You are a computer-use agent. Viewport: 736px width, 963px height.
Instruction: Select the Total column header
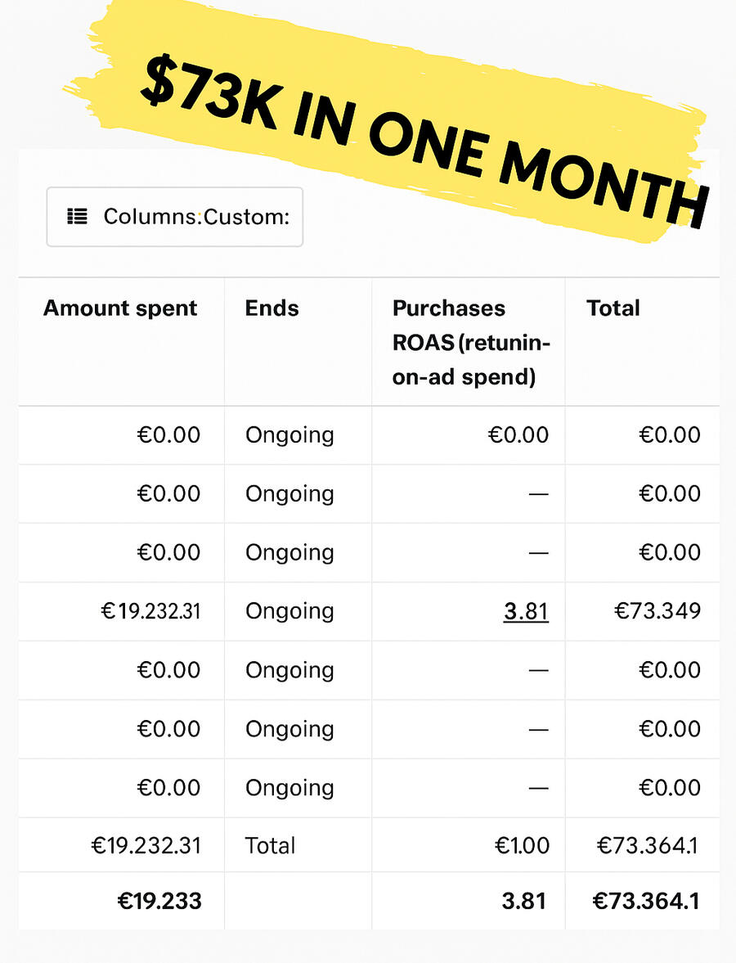[613, 308]
